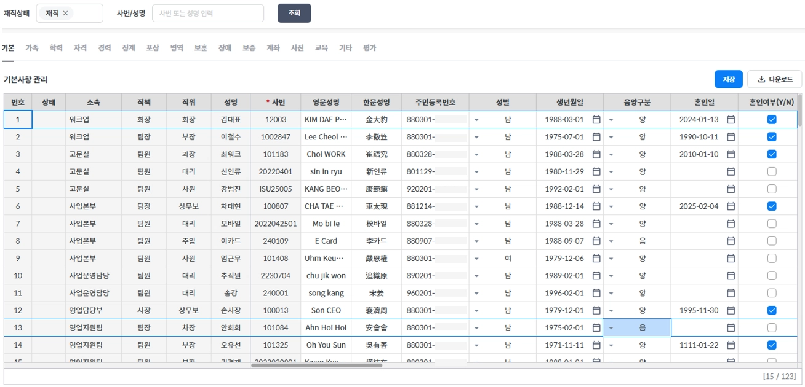Open birthdate calendar for 손사장 row
The width and height of the screenshot is (805, 387).
coord(596,310)
